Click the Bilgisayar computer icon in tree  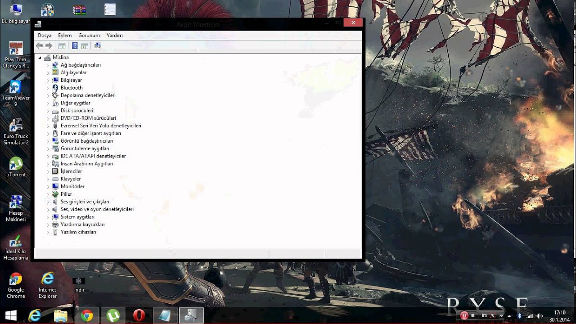(x=55, y=80)
